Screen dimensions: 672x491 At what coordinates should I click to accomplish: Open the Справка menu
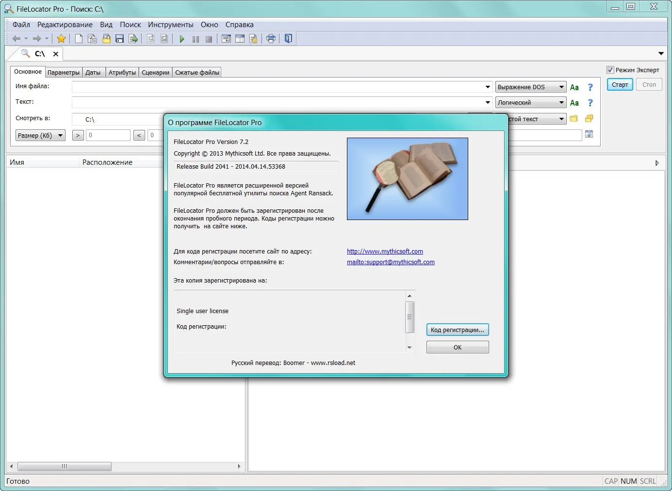click(240, 25)
